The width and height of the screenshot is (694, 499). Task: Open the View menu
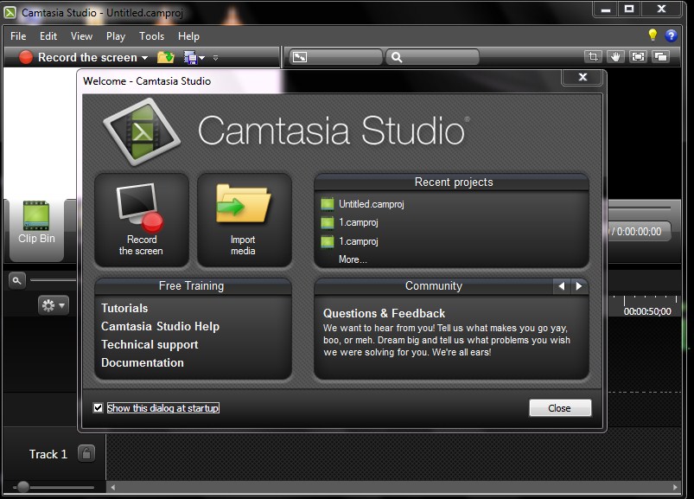pyautogui.click(x=81, y=36)
